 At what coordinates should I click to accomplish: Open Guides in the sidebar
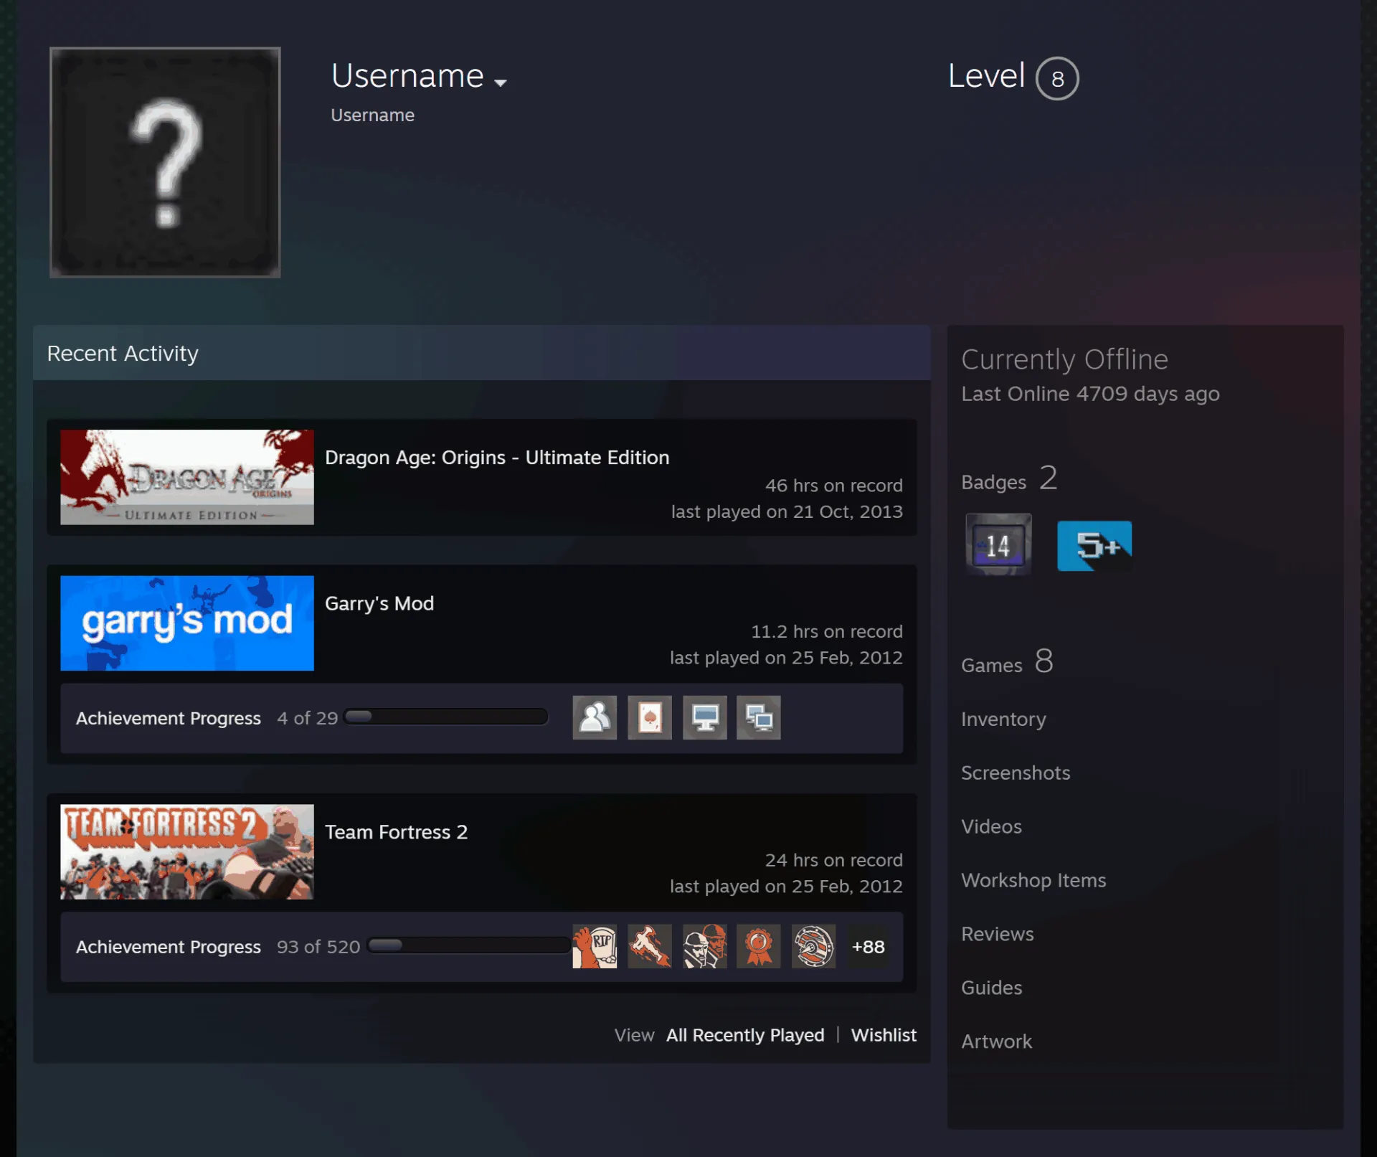(991, 988)
